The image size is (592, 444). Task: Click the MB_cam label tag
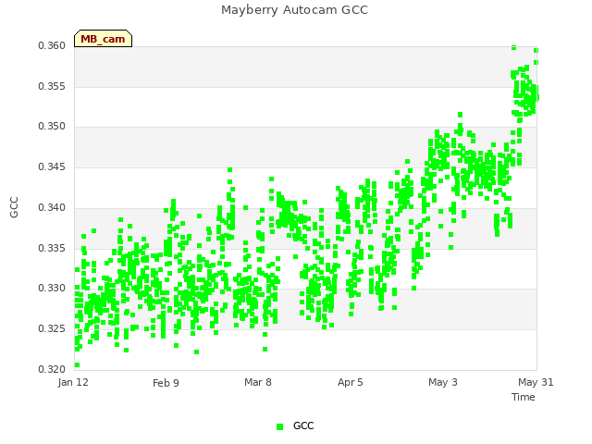[103, 39]
